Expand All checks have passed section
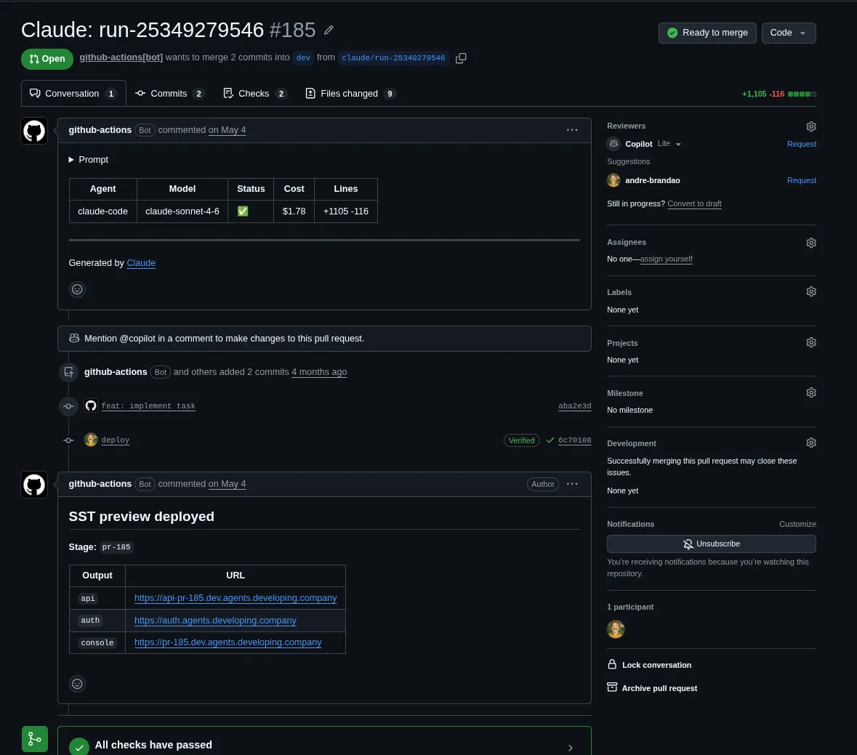 (570, 748)
